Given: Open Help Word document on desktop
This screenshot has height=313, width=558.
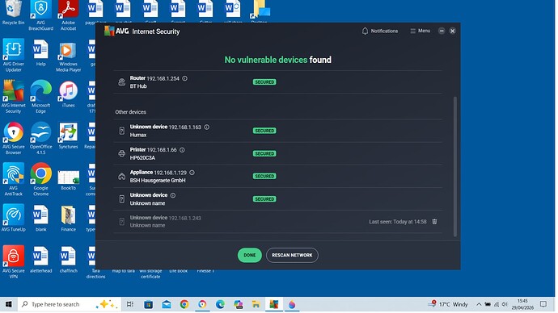Looking at the screenshot, I should [x=40, y=52].
